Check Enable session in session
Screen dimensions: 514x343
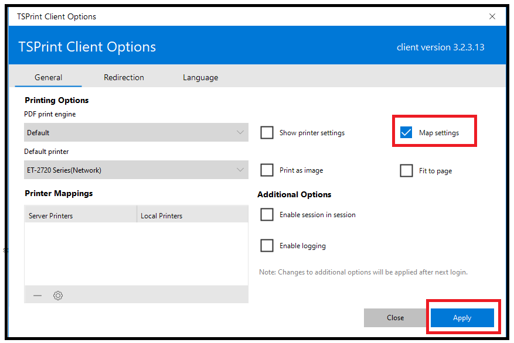267,215
